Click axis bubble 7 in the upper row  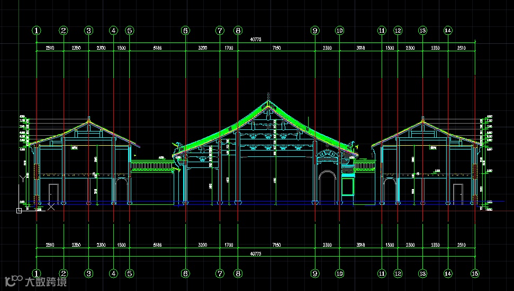220,31
